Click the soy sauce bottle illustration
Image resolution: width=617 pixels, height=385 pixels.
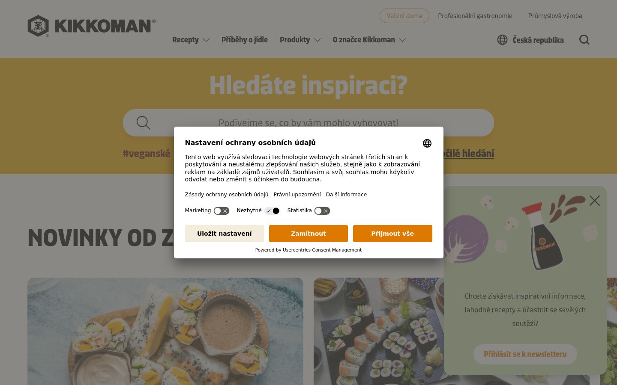[542, 236]
